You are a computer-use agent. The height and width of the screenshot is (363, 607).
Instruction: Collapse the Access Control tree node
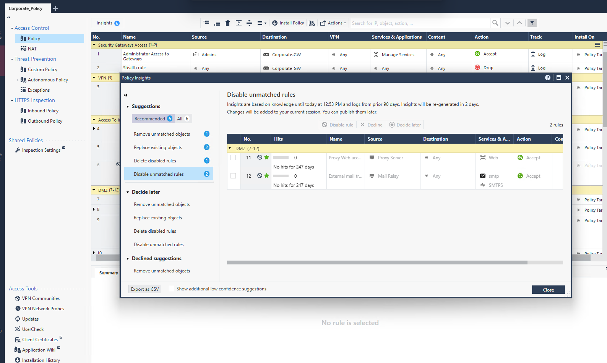(x=12, y=28)
